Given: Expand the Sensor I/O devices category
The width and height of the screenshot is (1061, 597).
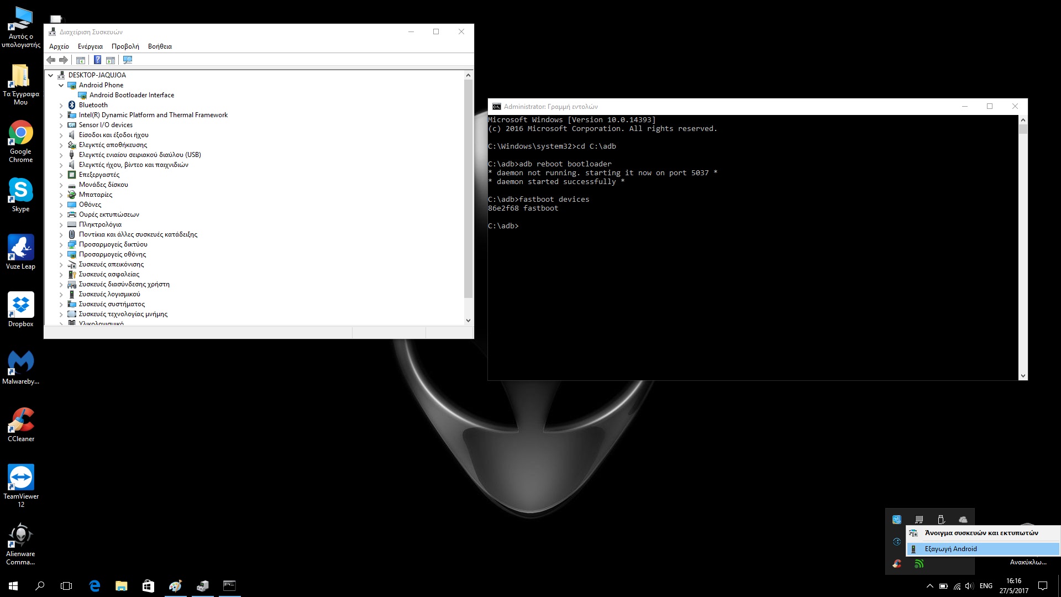Looking at the screenshot, I should 61,125.
